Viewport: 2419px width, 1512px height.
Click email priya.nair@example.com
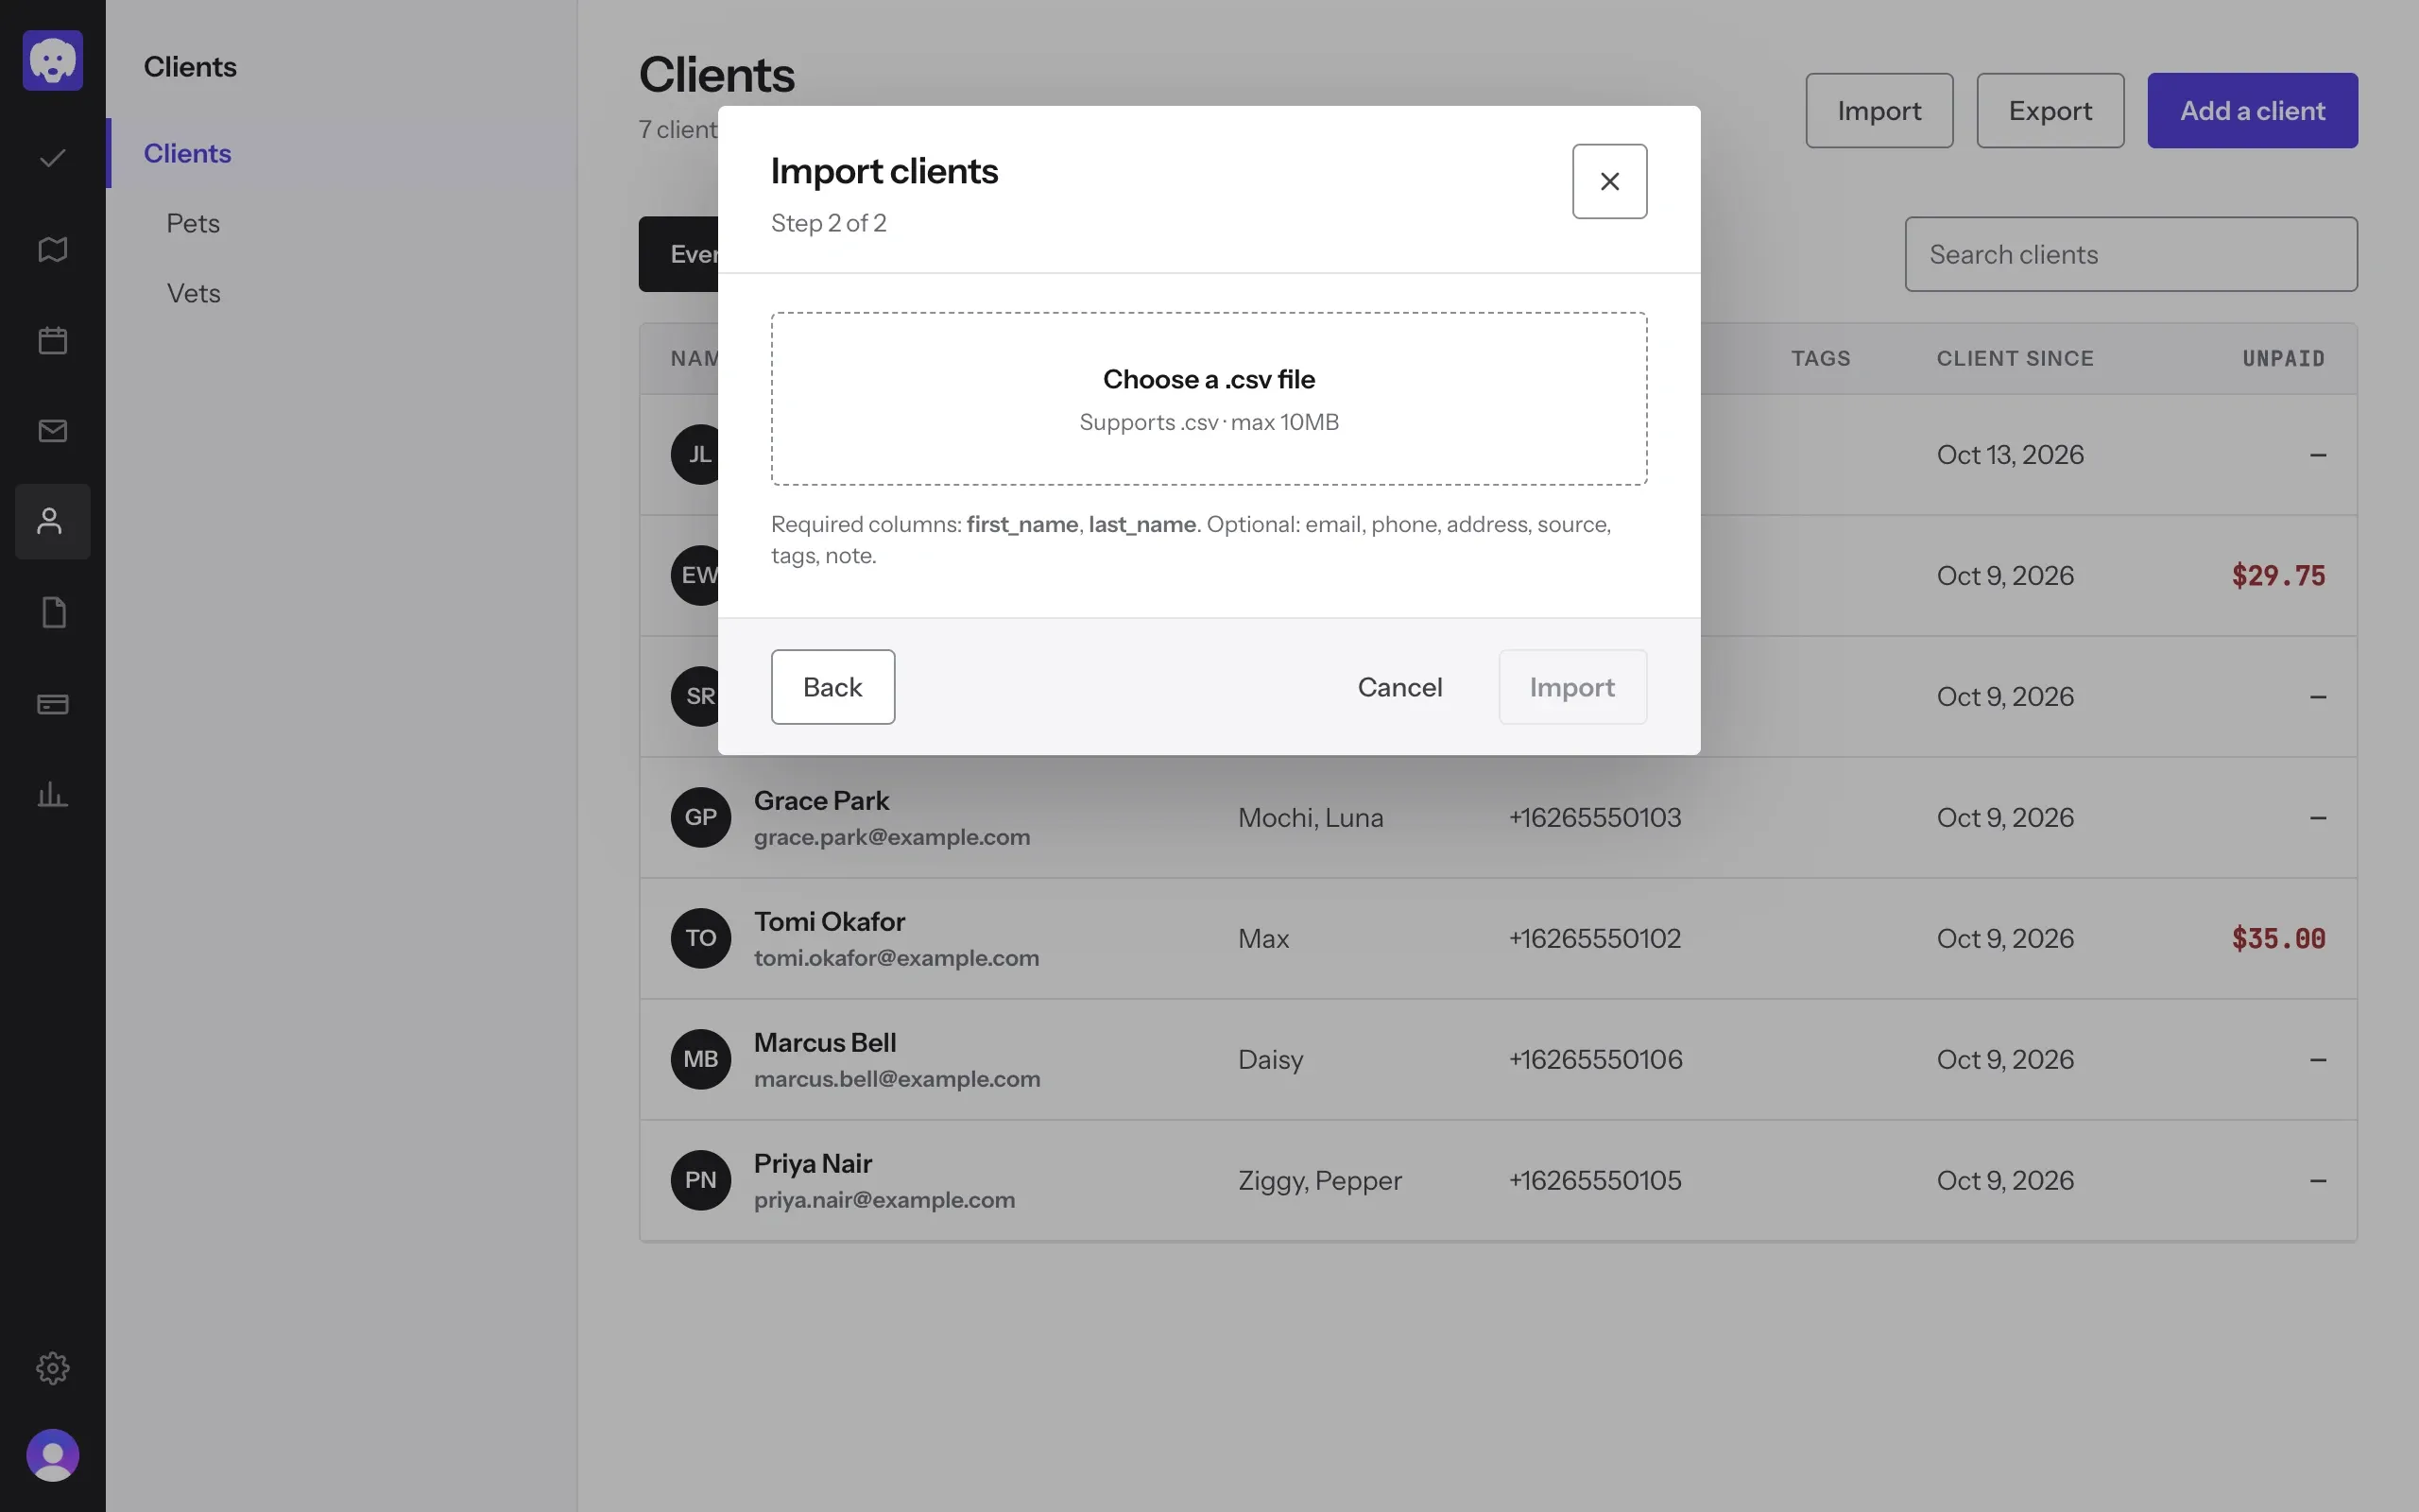coord(884,1199)
